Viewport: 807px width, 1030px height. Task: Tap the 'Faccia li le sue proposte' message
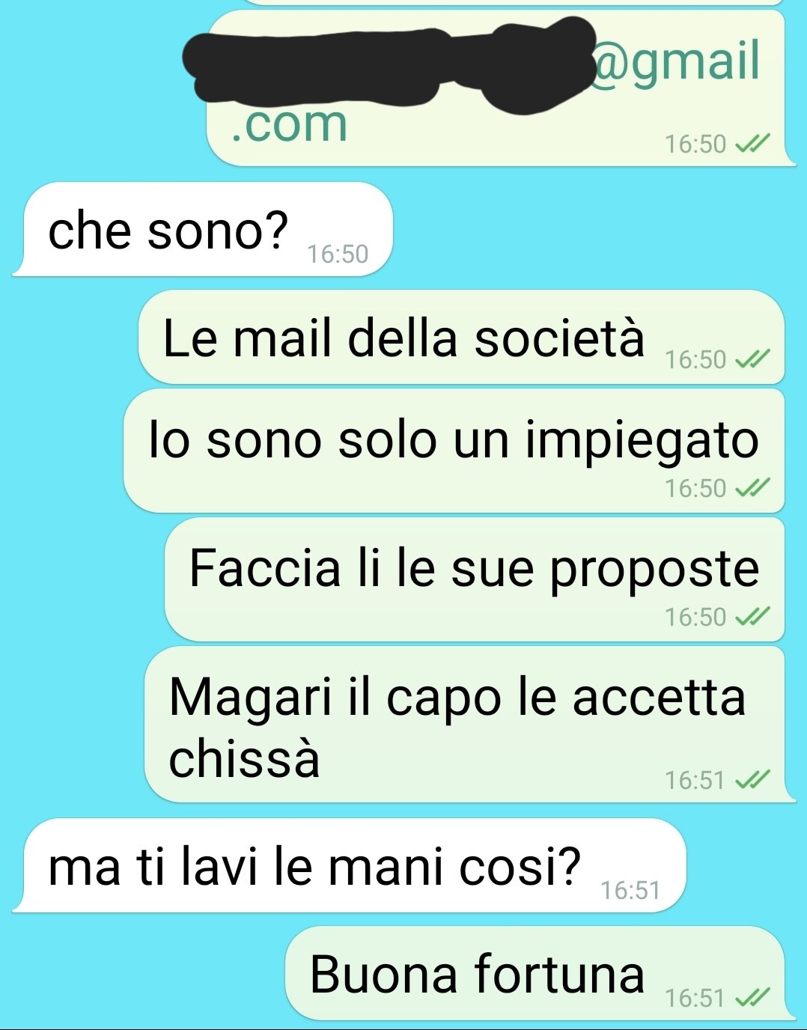pyautogui.click(x=475, y=579)
